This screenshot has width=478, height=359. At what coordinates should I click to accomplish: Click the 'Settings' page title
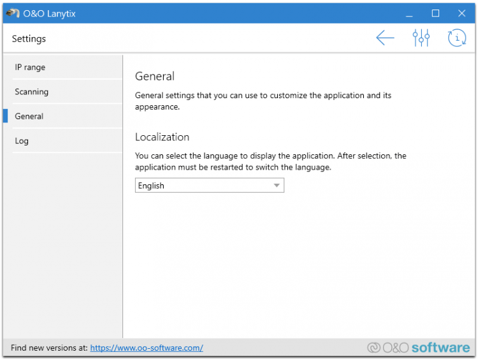click(x=29, y=39)
